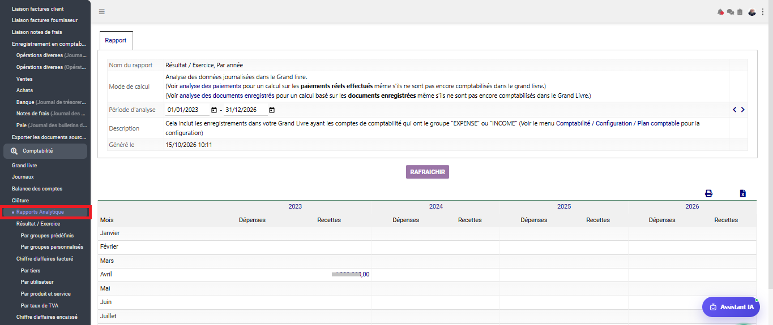Viewport: 773px width, 325px height.
Task: Export the report to Excel
Action: coord(742,193)
